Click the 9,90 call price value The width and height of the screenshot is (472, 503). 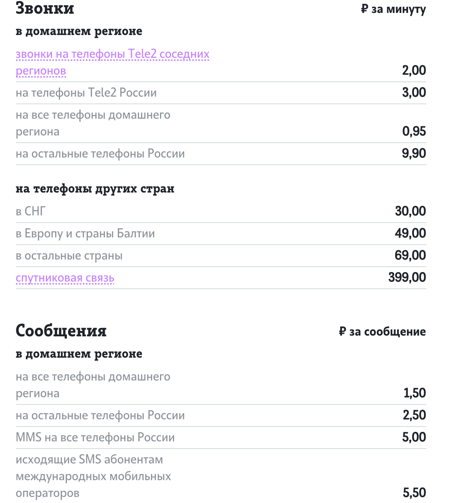click(414, 153)
